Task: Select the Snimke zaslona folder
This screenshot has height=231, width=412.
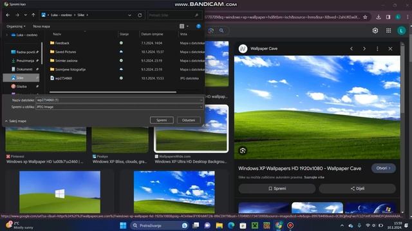Action: point(66,60)
